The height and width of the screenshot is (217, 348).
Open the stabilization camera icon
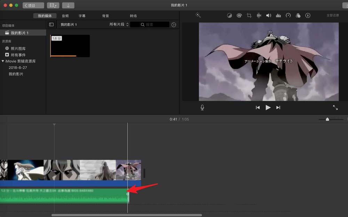pos(259,15)
